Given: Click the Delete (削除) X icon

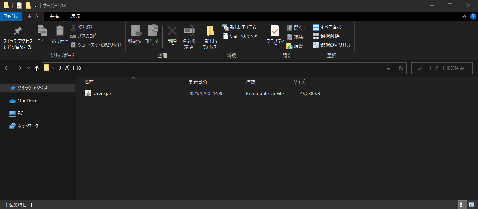Looking at the screenshot, I should point(172,31).
